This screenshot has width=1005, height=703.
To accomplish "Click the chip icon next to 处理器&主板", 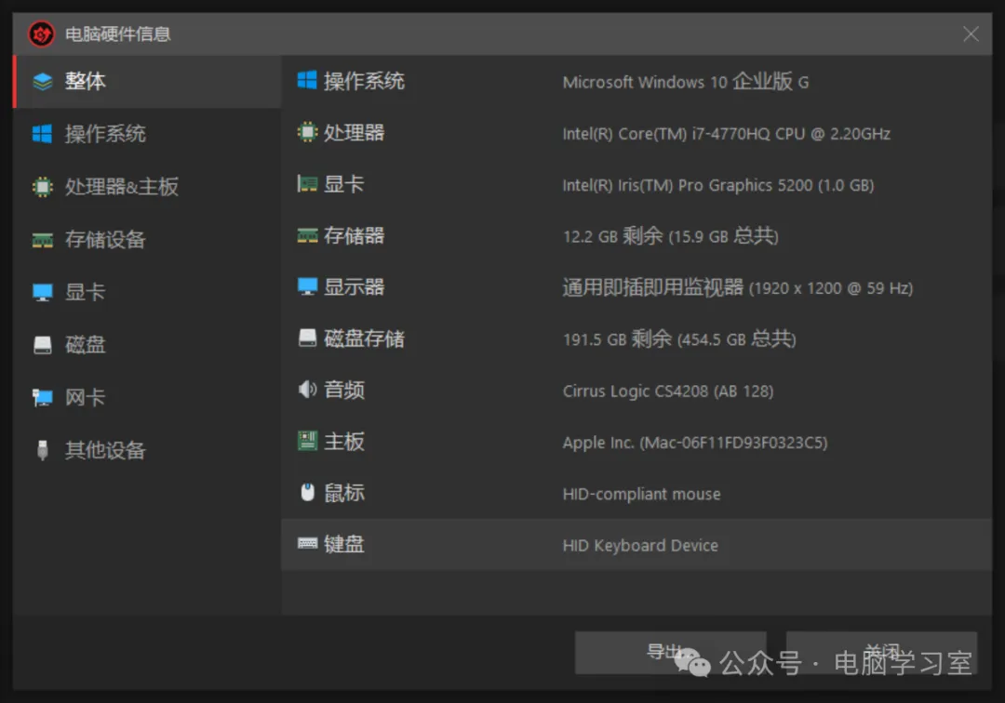I will click(x=42, y=187).
